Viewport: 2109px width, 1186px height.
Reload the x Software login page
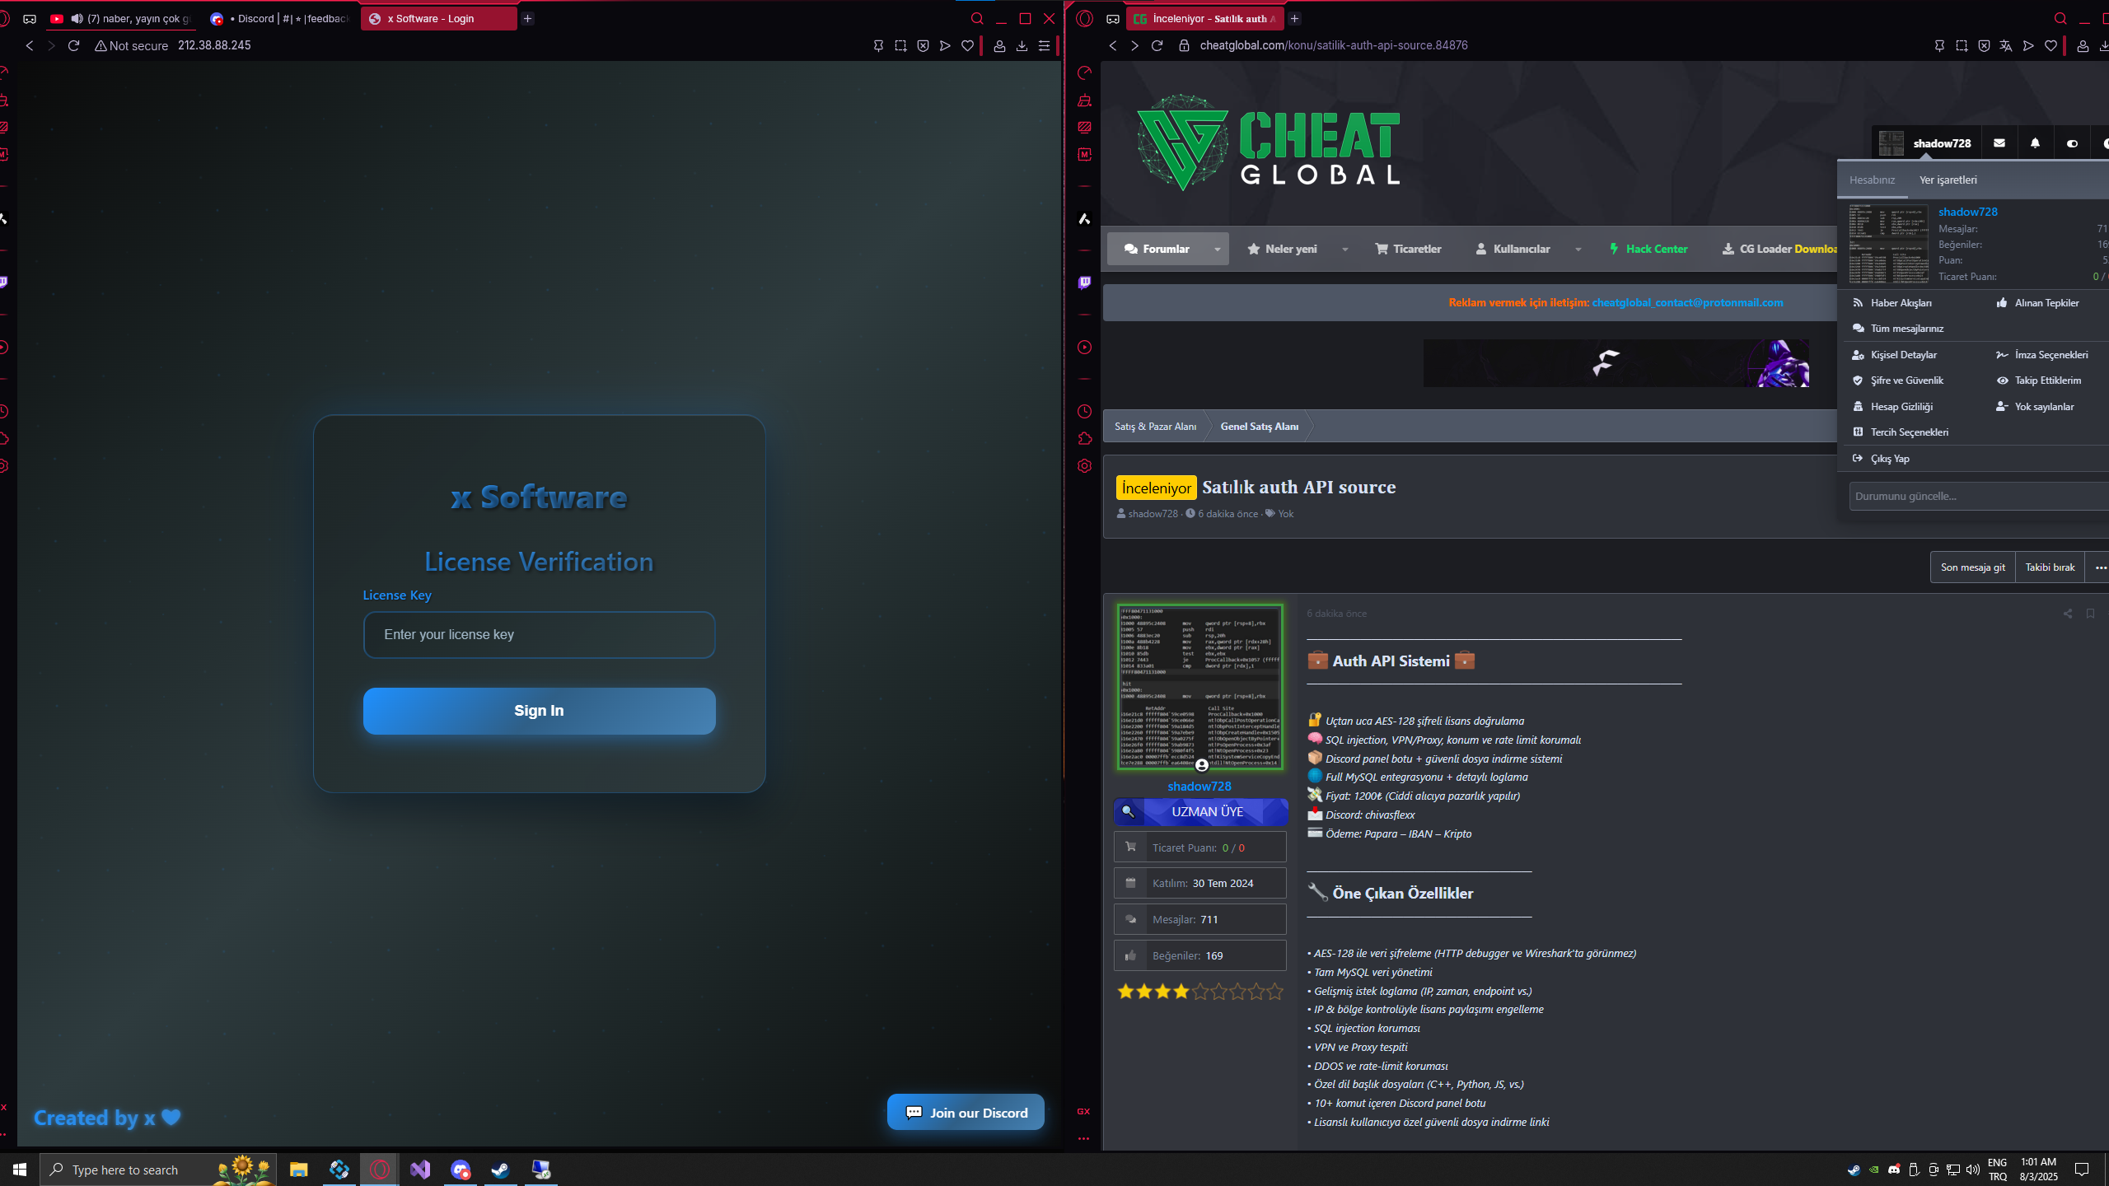[73, 45]
